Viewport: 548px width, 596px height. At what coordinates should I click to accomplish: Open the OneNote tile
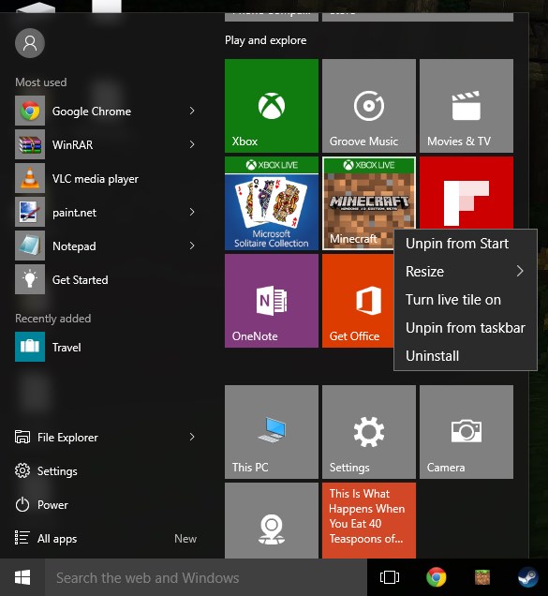pos(272,301)
